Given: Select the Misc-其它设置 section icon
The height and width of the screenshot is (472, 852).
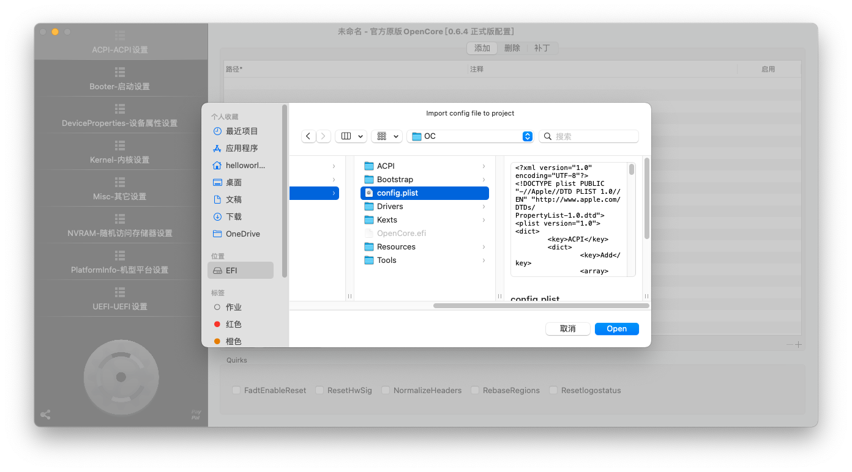Looking at the screenshot, I should pos(120,182).
